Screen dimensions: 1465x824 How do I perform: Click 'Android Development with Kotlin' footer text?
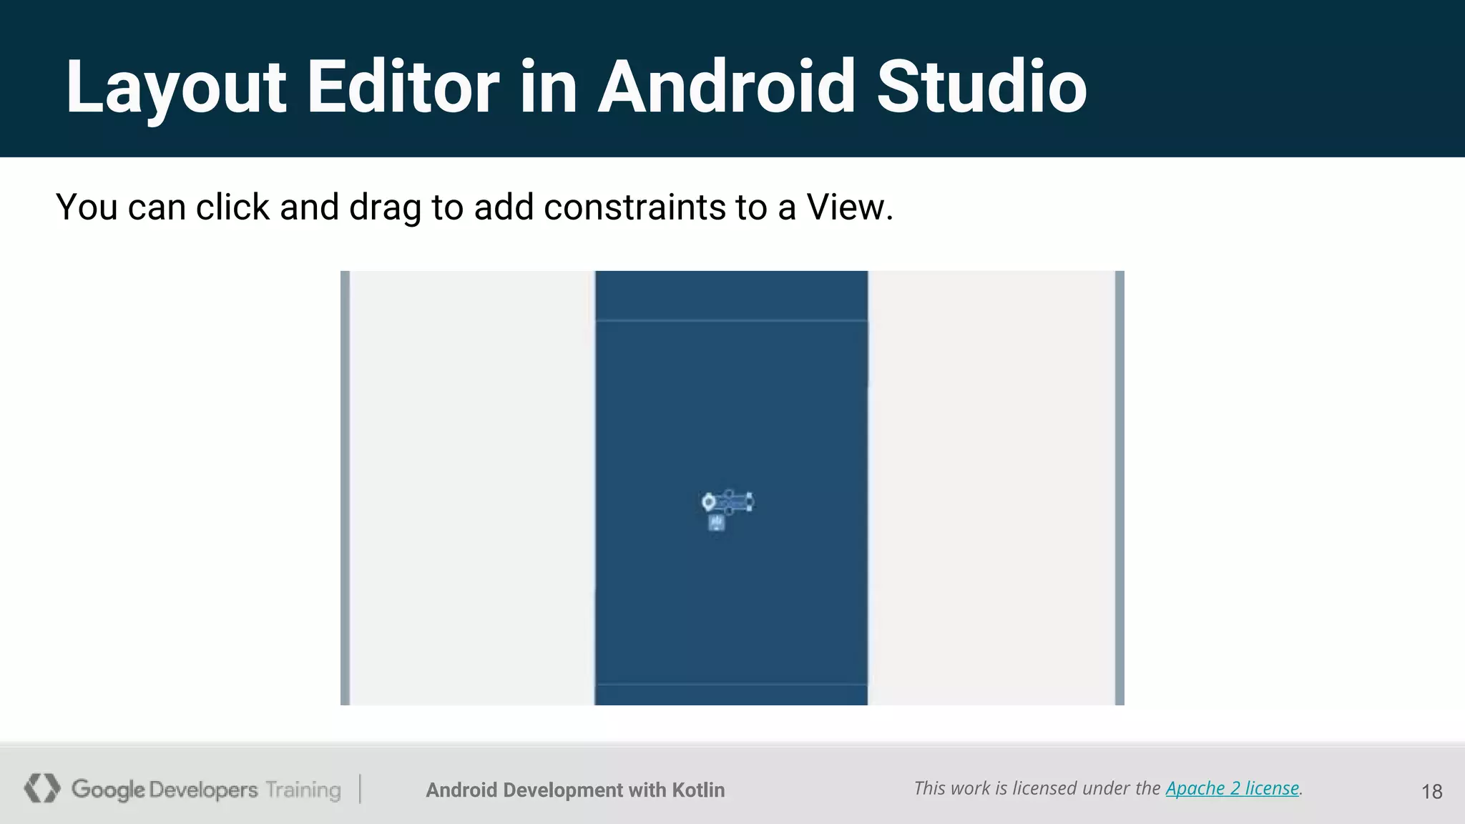point(575,790)
